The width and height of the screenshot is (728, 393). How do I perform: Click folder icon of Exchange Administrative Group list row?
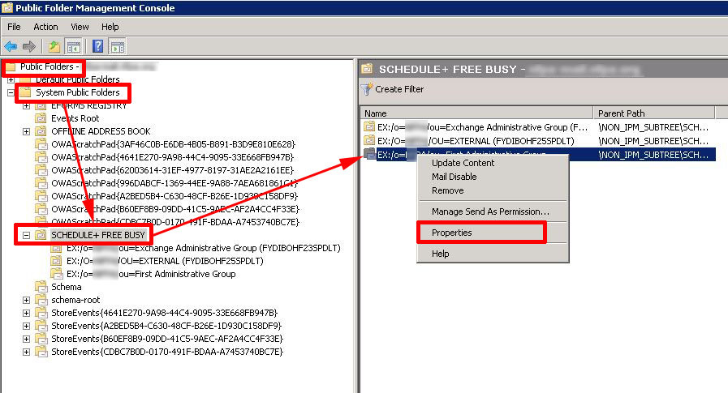(x=369, y=126)
